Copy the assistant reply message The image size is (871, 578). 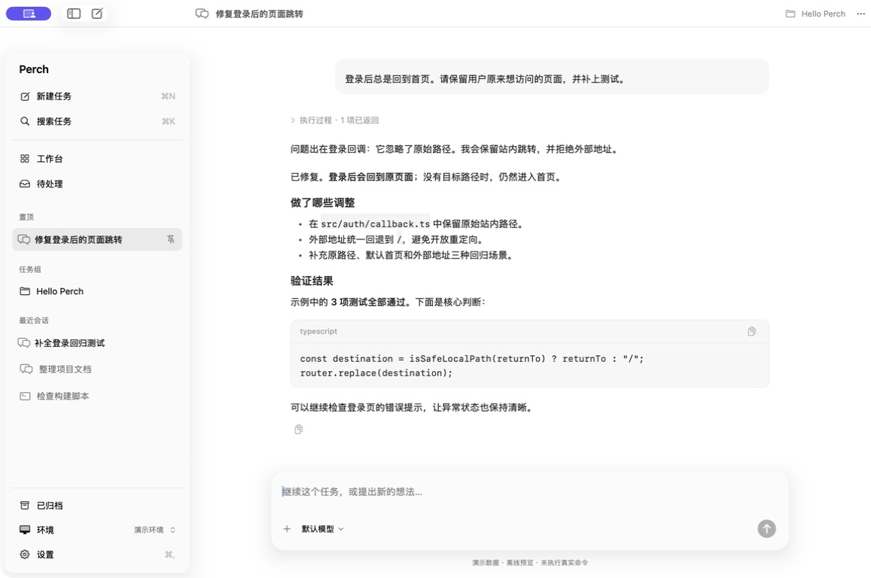[x=298, y=429]
